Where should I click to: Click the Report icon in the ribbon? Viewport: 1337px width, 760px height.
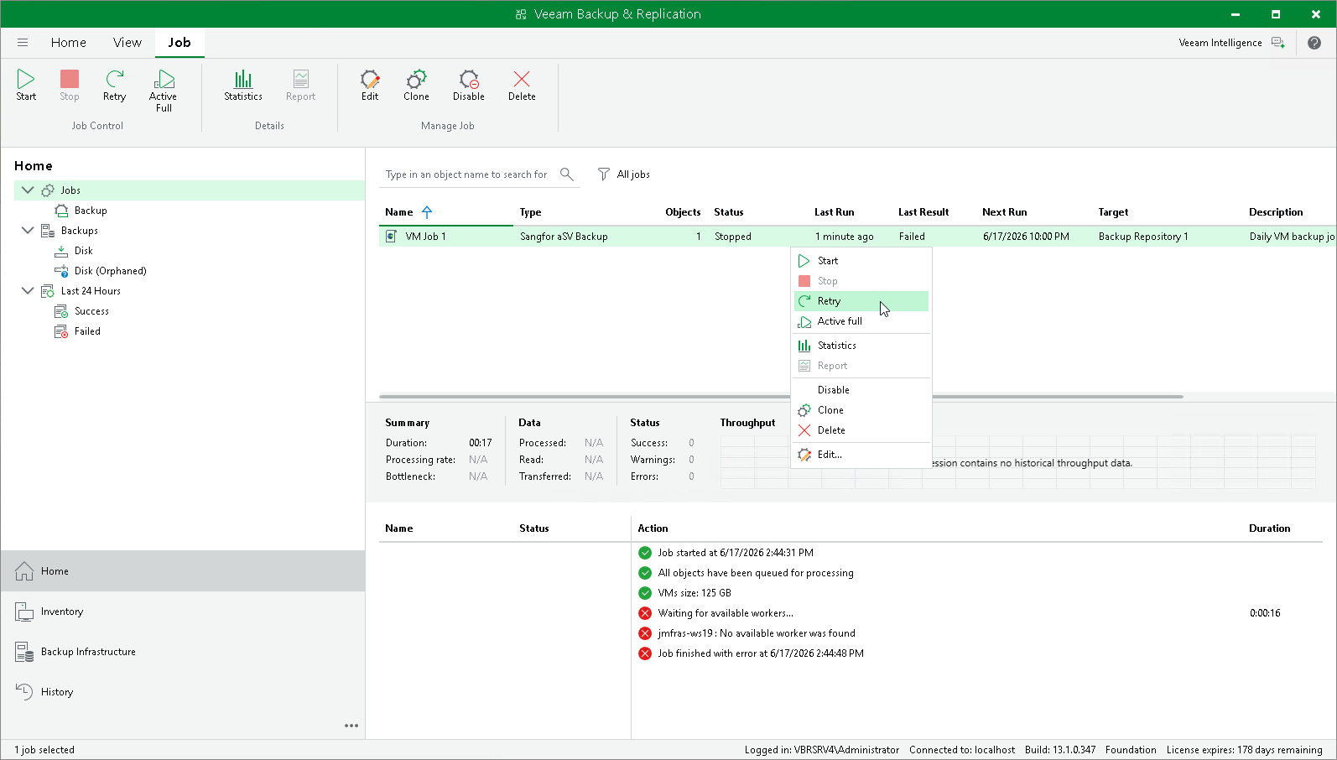(x=300, y=80)
